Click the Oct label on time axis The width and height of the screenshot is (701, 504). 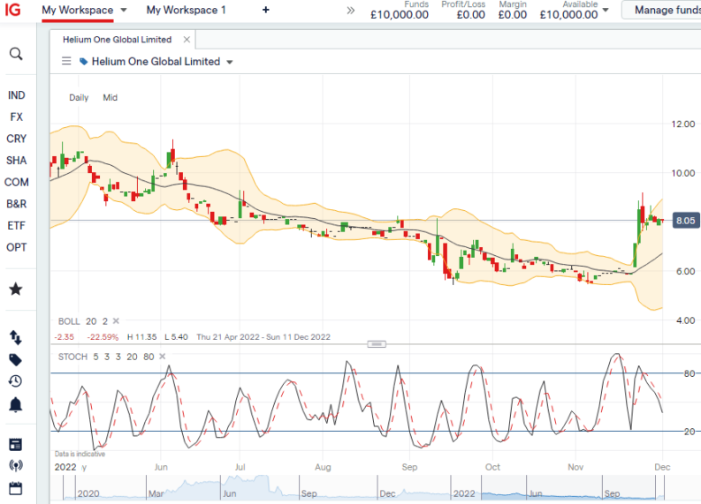(x=492, y=467)
